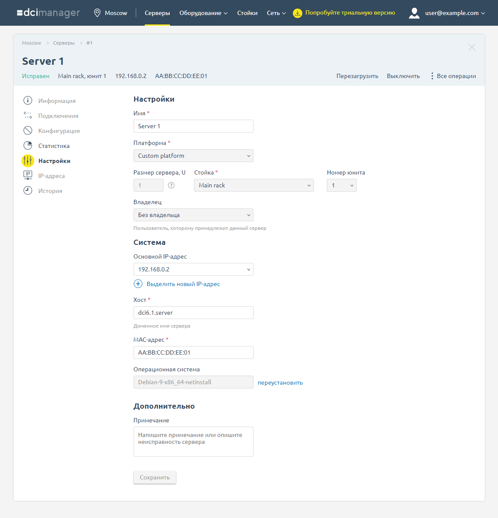Click the переустановить link next to OS field

[280, 382]
